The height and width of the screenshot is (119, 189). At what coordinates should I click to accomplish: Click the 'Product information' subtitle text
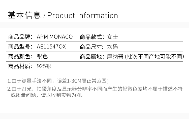pyautogui.click(x=82, y=16)
